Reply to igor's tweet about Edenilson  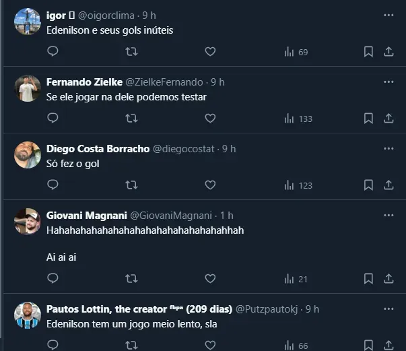tap(53, 52)
